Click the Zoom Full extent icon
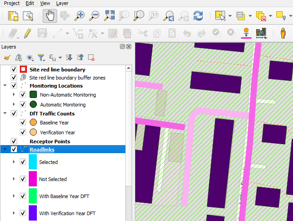293x221 pixels. click(x=109, y=16)
